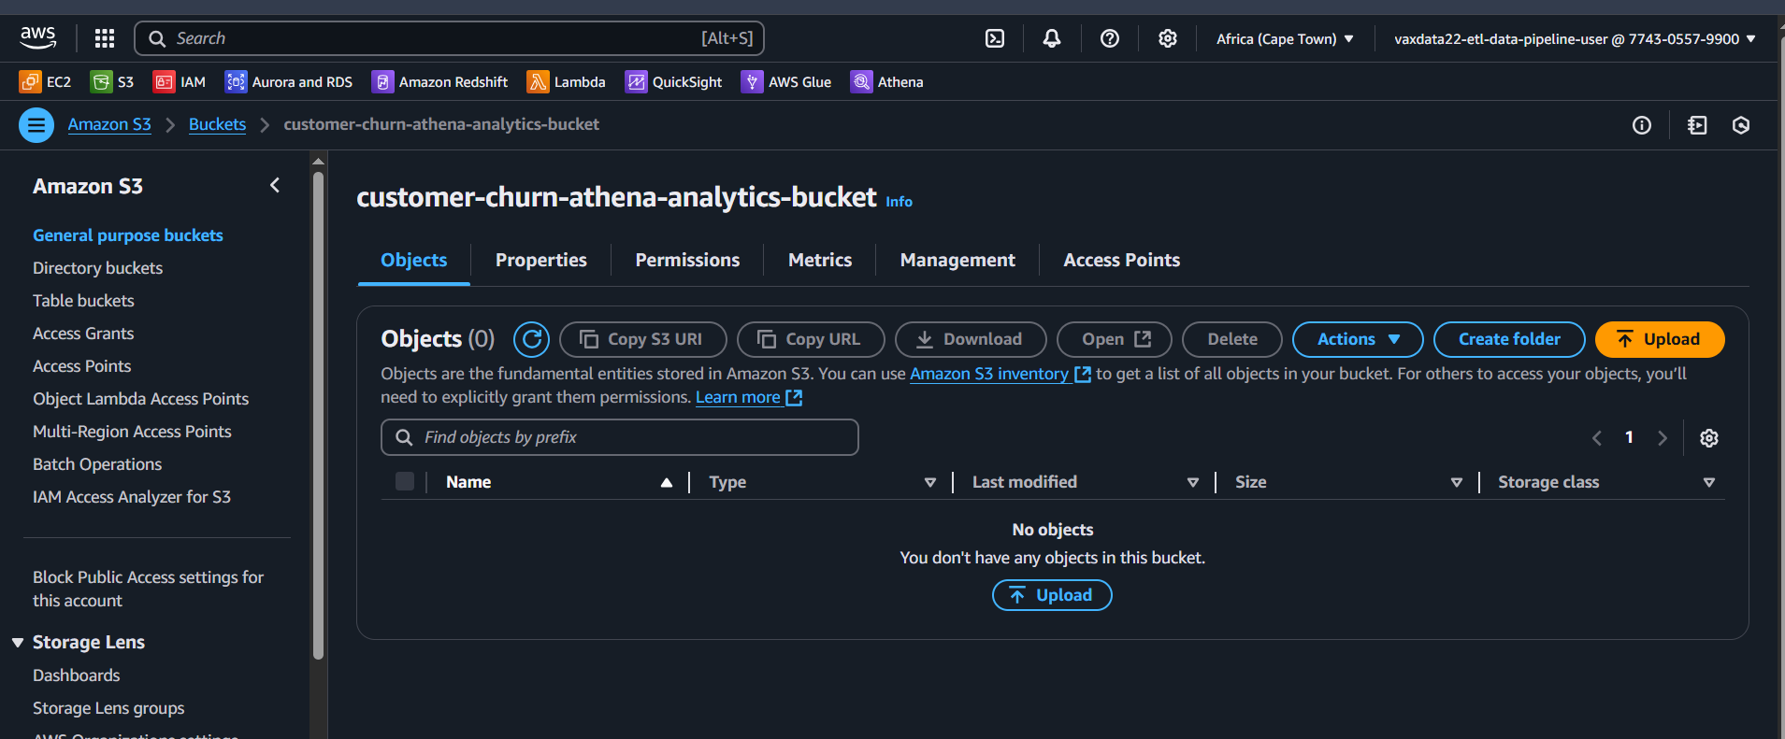This screenshot has height=739, width=1785.
Task: Toggle the hamburger navigation menu
Action: click(x=36, y=125)
